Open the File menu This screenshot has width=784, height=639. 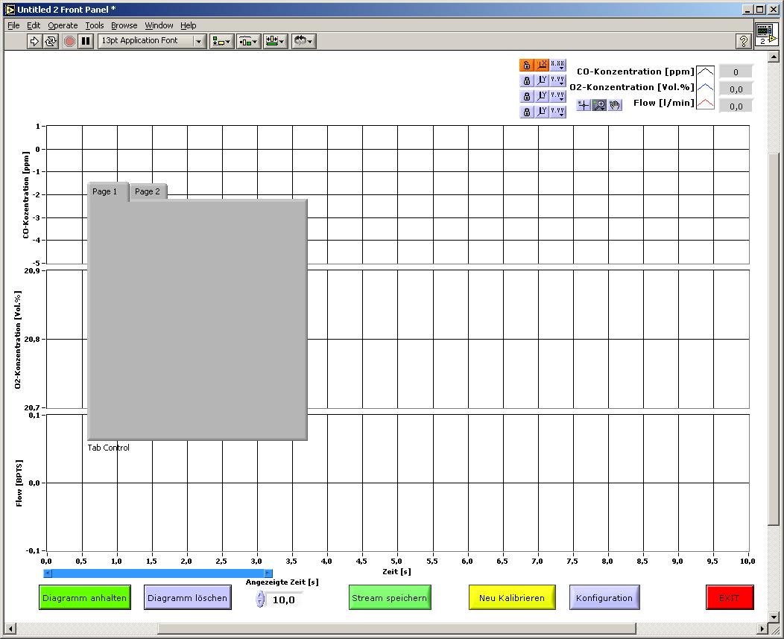14,25
